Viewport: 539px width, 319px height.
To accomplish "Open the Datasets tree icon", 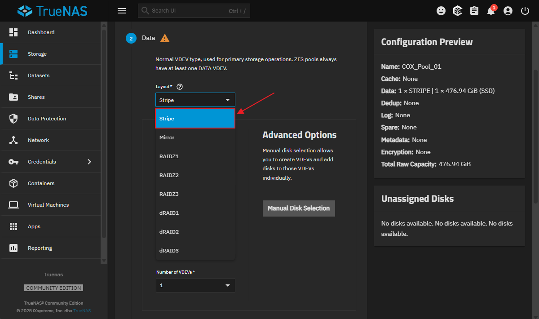I will coord(13,75).
